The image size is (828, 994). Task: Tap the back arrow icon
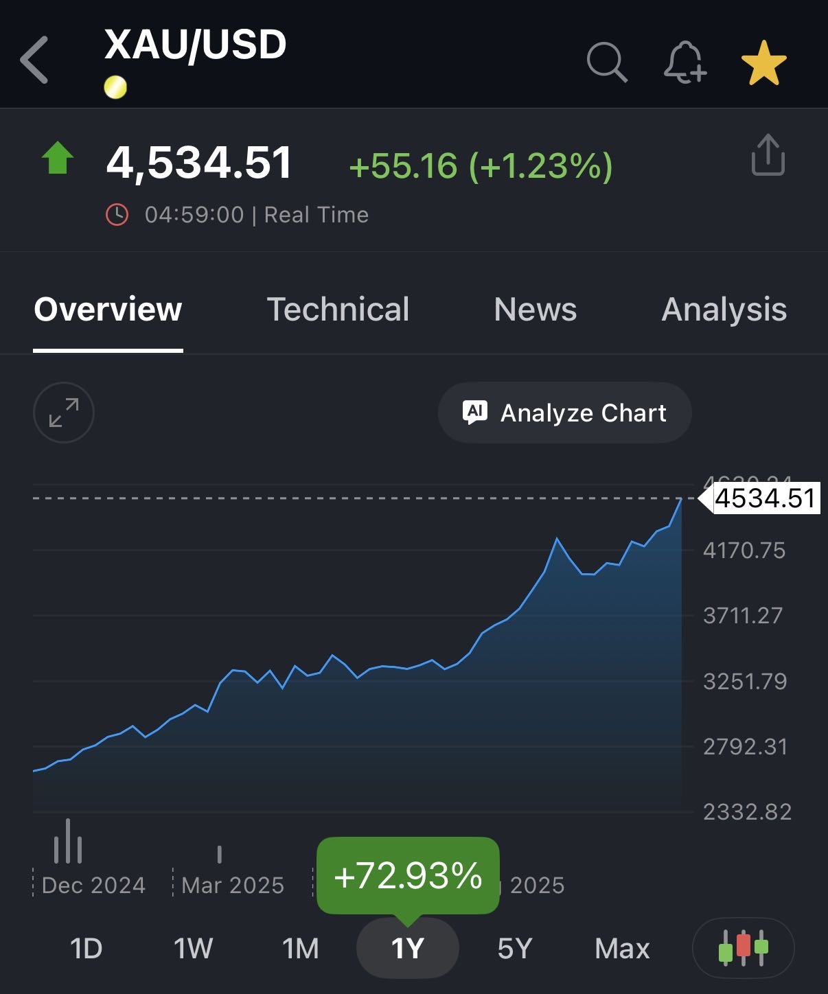tap(34, 60)
